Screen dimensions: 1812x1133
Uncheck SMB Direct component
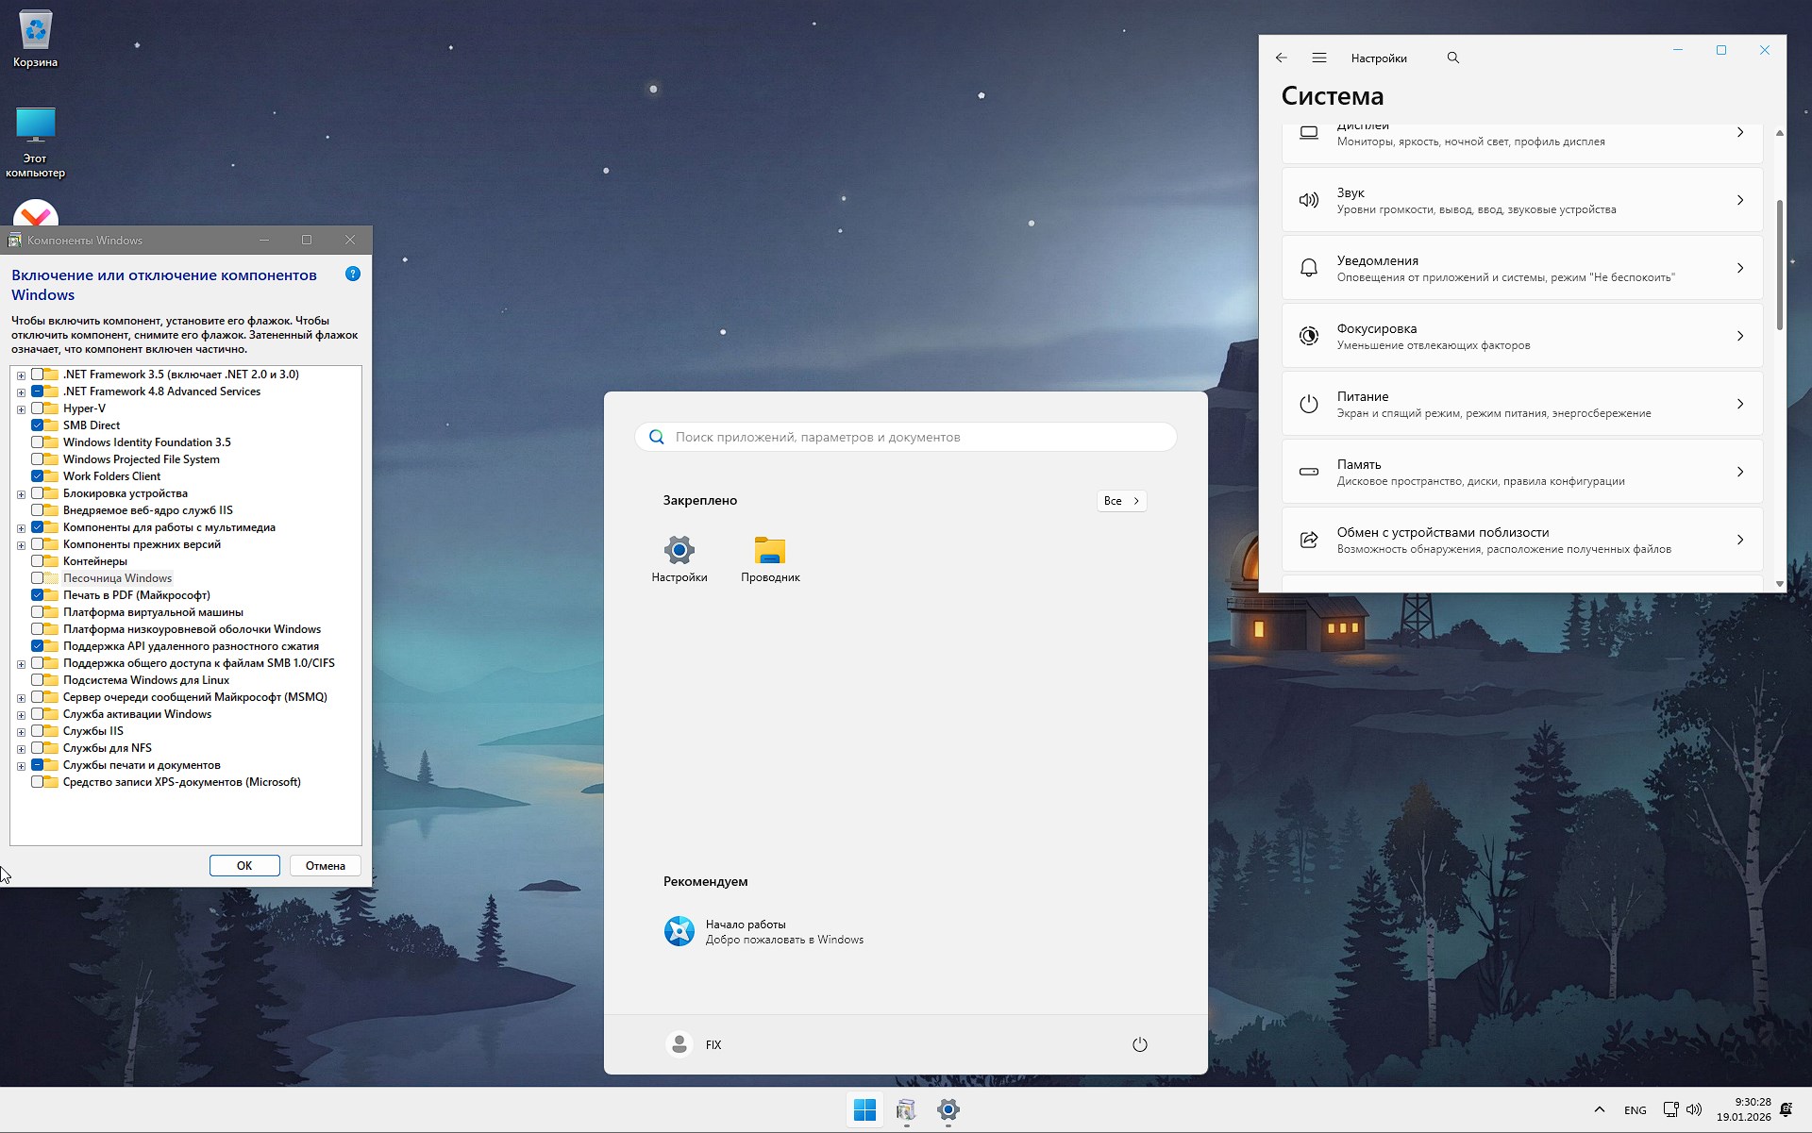[x=38, y=425]
